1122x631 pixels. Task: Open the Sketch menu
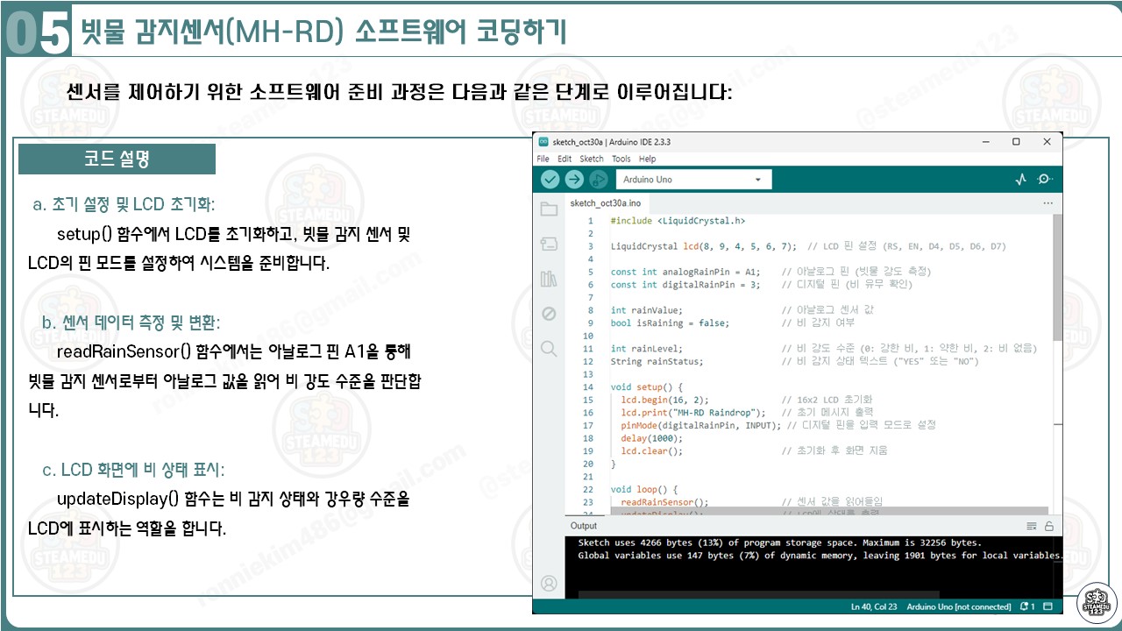coord(592,159)
